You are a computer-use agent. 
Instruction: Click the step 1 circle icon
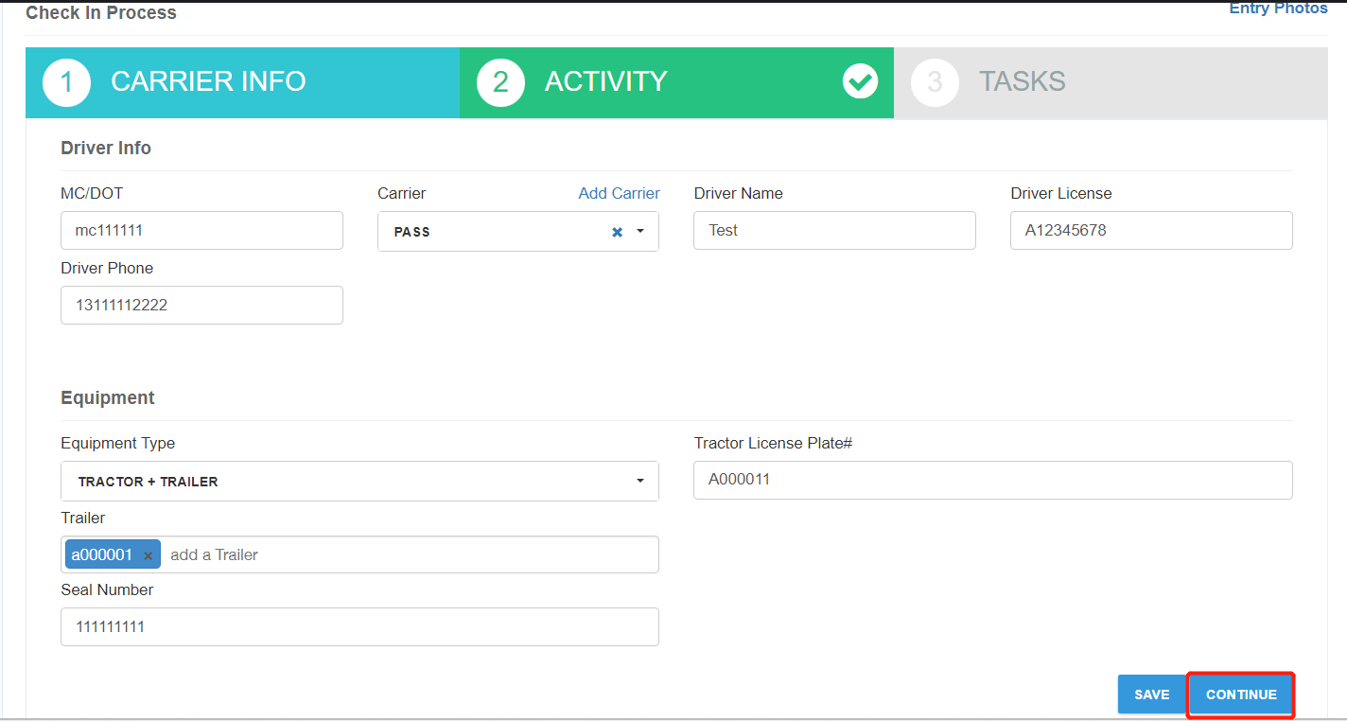point(66,82)
